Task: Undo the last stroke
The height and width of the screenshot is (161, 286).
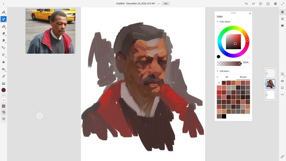Action: coord(246,4)
